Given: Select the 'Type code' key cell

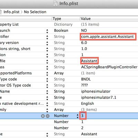Looking at the screenshot, I should [8, 79].
